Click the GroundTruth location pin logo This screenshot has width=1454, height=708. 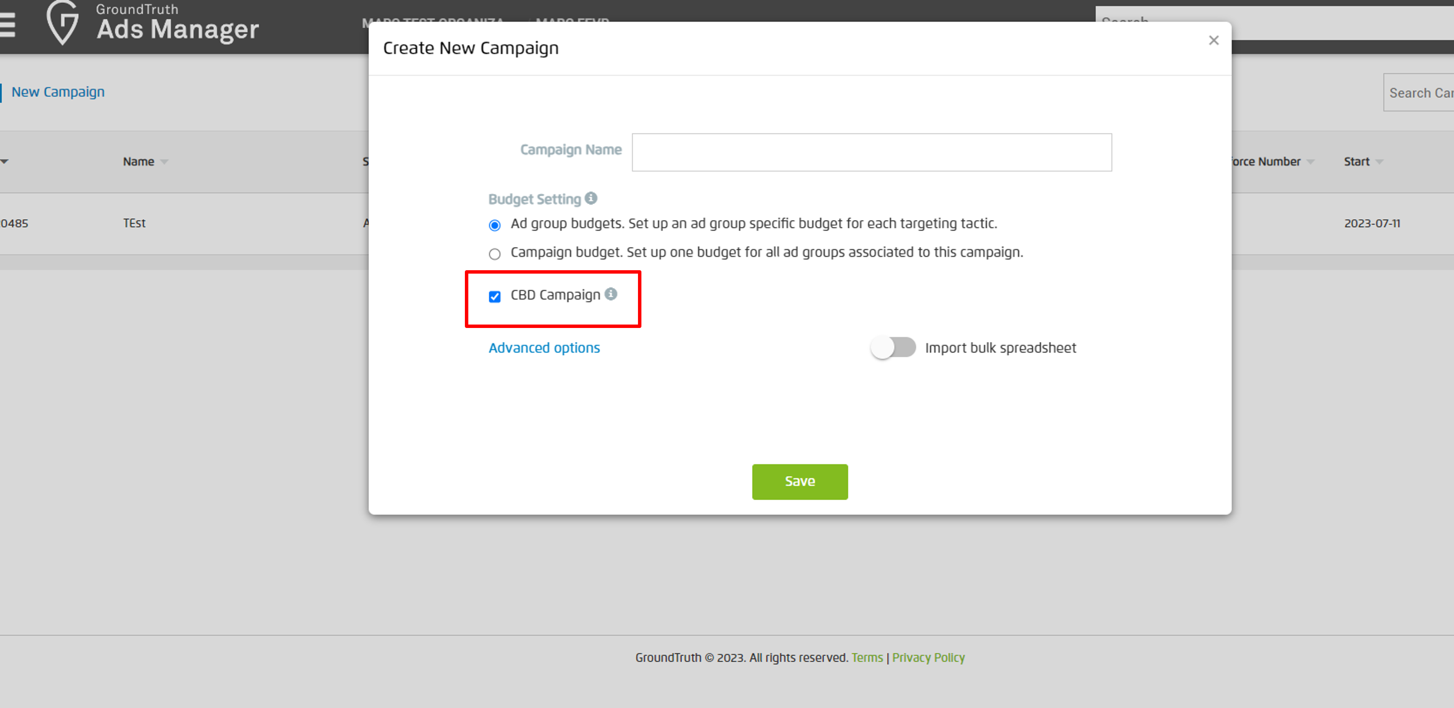point(62,22)
